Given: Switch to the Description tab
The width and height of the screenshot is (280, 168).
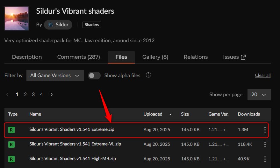Looking at the screenshot, I should pyautogui.click(x=27, y=57).
